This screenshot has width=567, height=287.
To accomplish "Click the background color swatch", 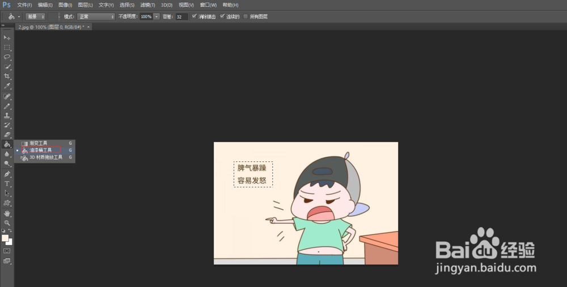I will [10, 242].
